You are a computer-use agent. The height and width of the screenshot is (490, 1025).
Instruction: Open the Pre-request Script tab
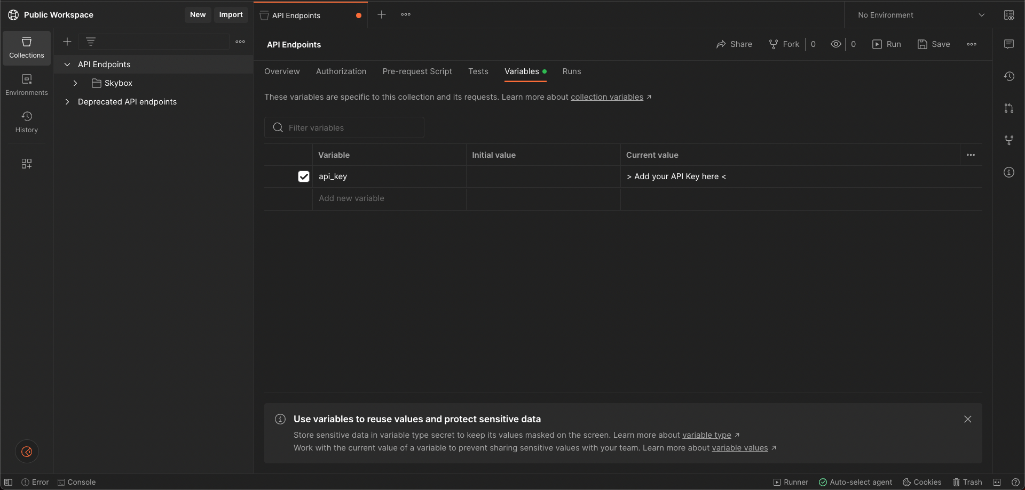click(x=417, y=71)
